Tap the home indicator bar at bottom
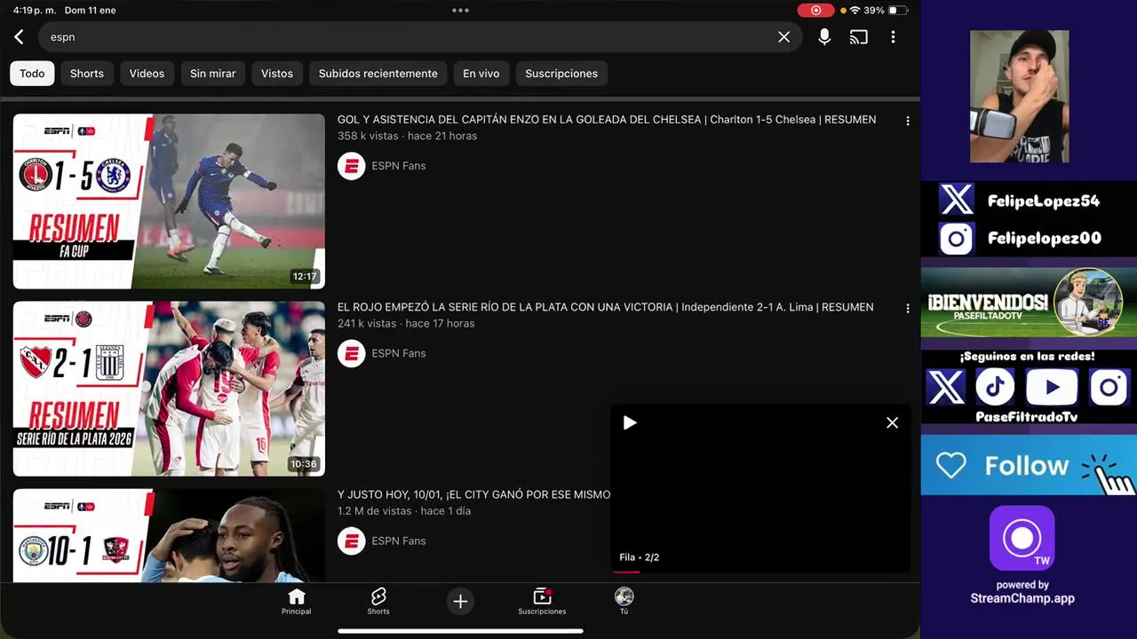The image size is (1137, 639). point(460,632)
